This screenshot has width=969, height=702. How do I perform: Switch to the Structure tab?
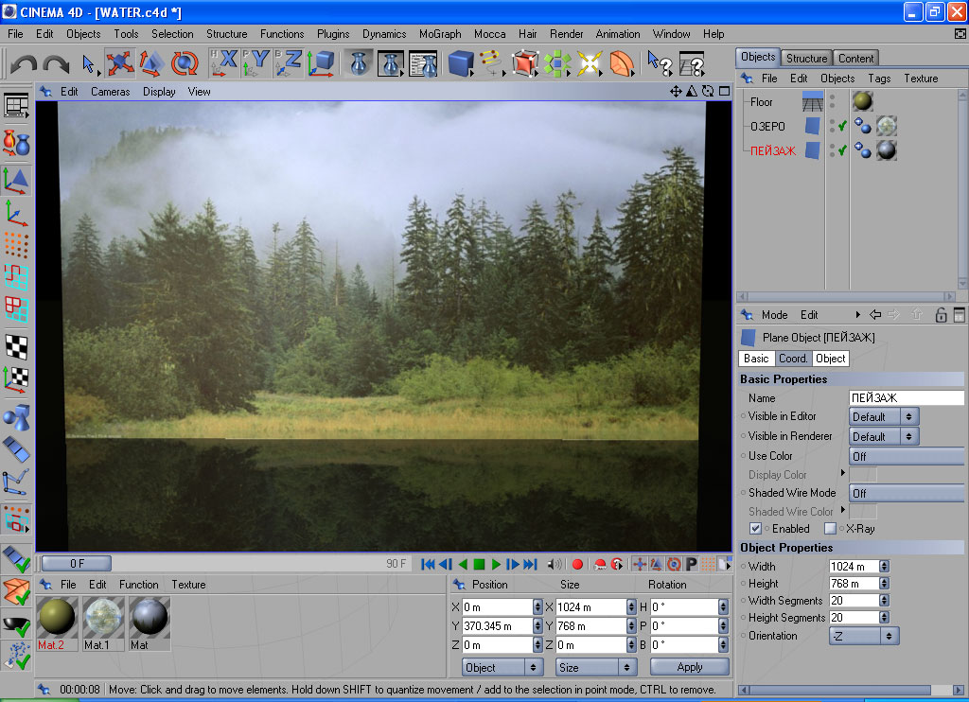click(x=806, y=58)
